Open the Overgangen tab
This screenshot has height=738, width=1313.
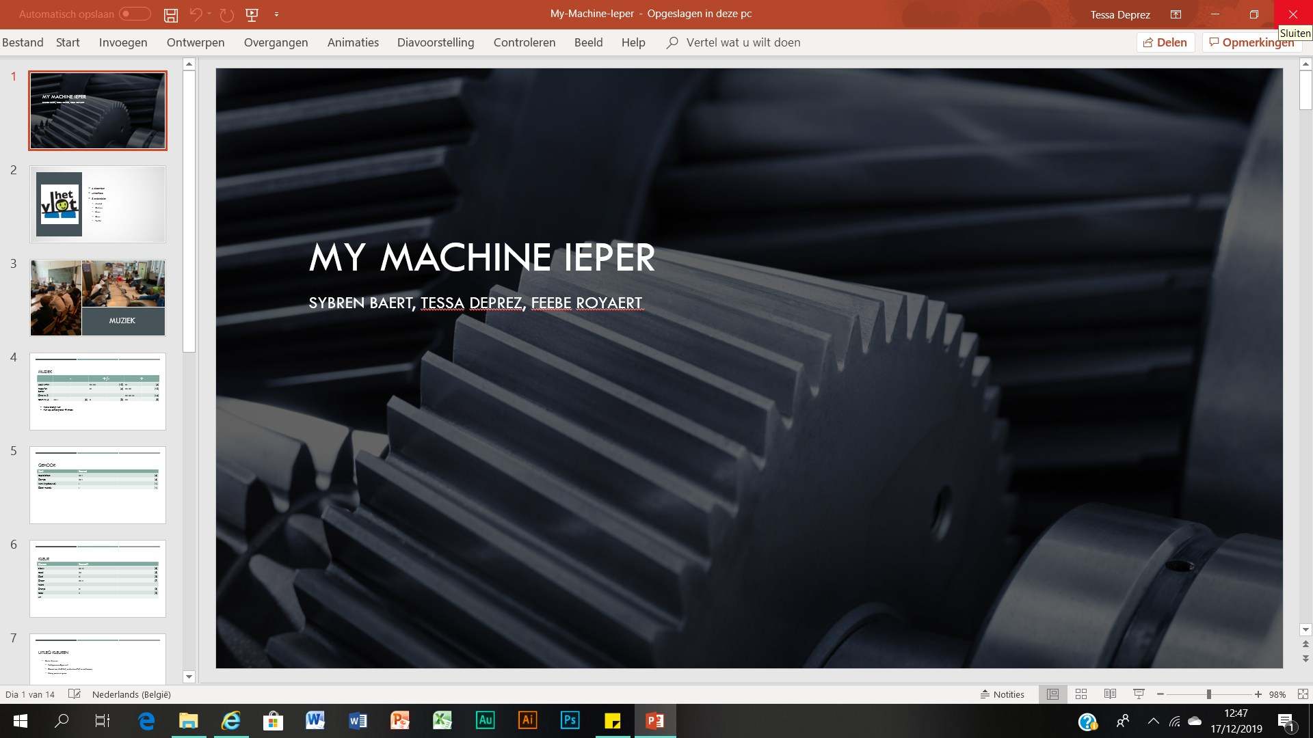click(276, 42)
